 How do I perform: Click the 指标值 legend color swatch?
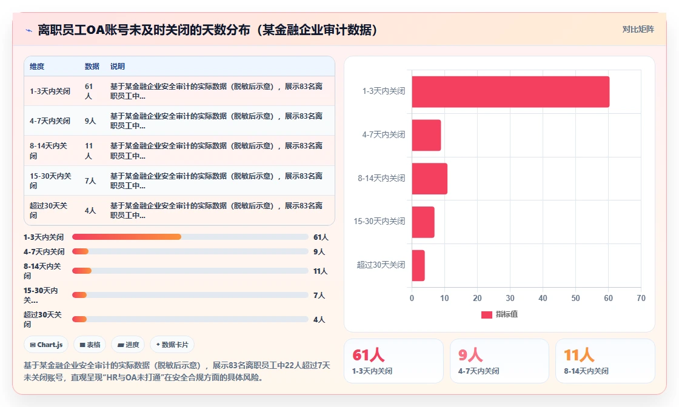[x=486, y=315]
